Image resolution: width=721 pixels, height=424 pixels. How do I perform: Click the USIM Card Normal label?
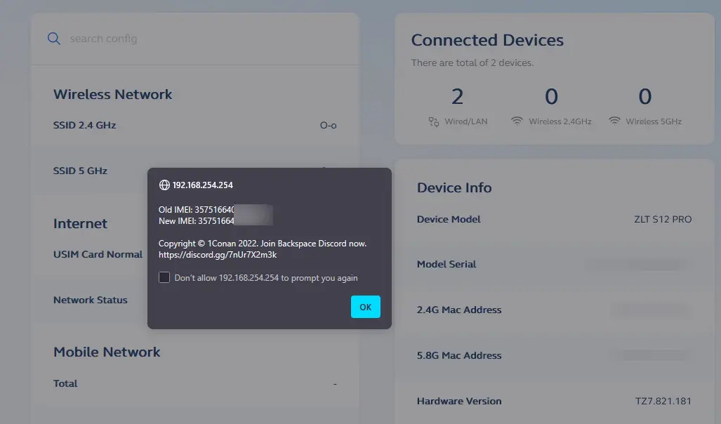pos(98,254)
